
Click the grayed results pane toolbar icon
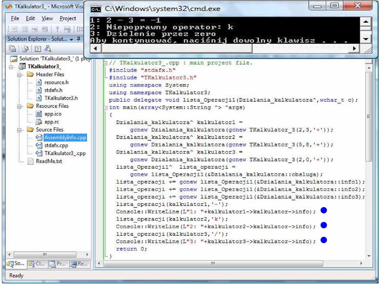click(x=45, y=29)
